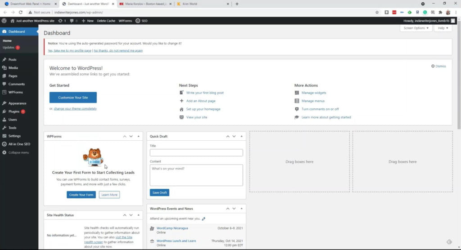
Task: Expand the Help dropdown
Action: click(443, 28)
